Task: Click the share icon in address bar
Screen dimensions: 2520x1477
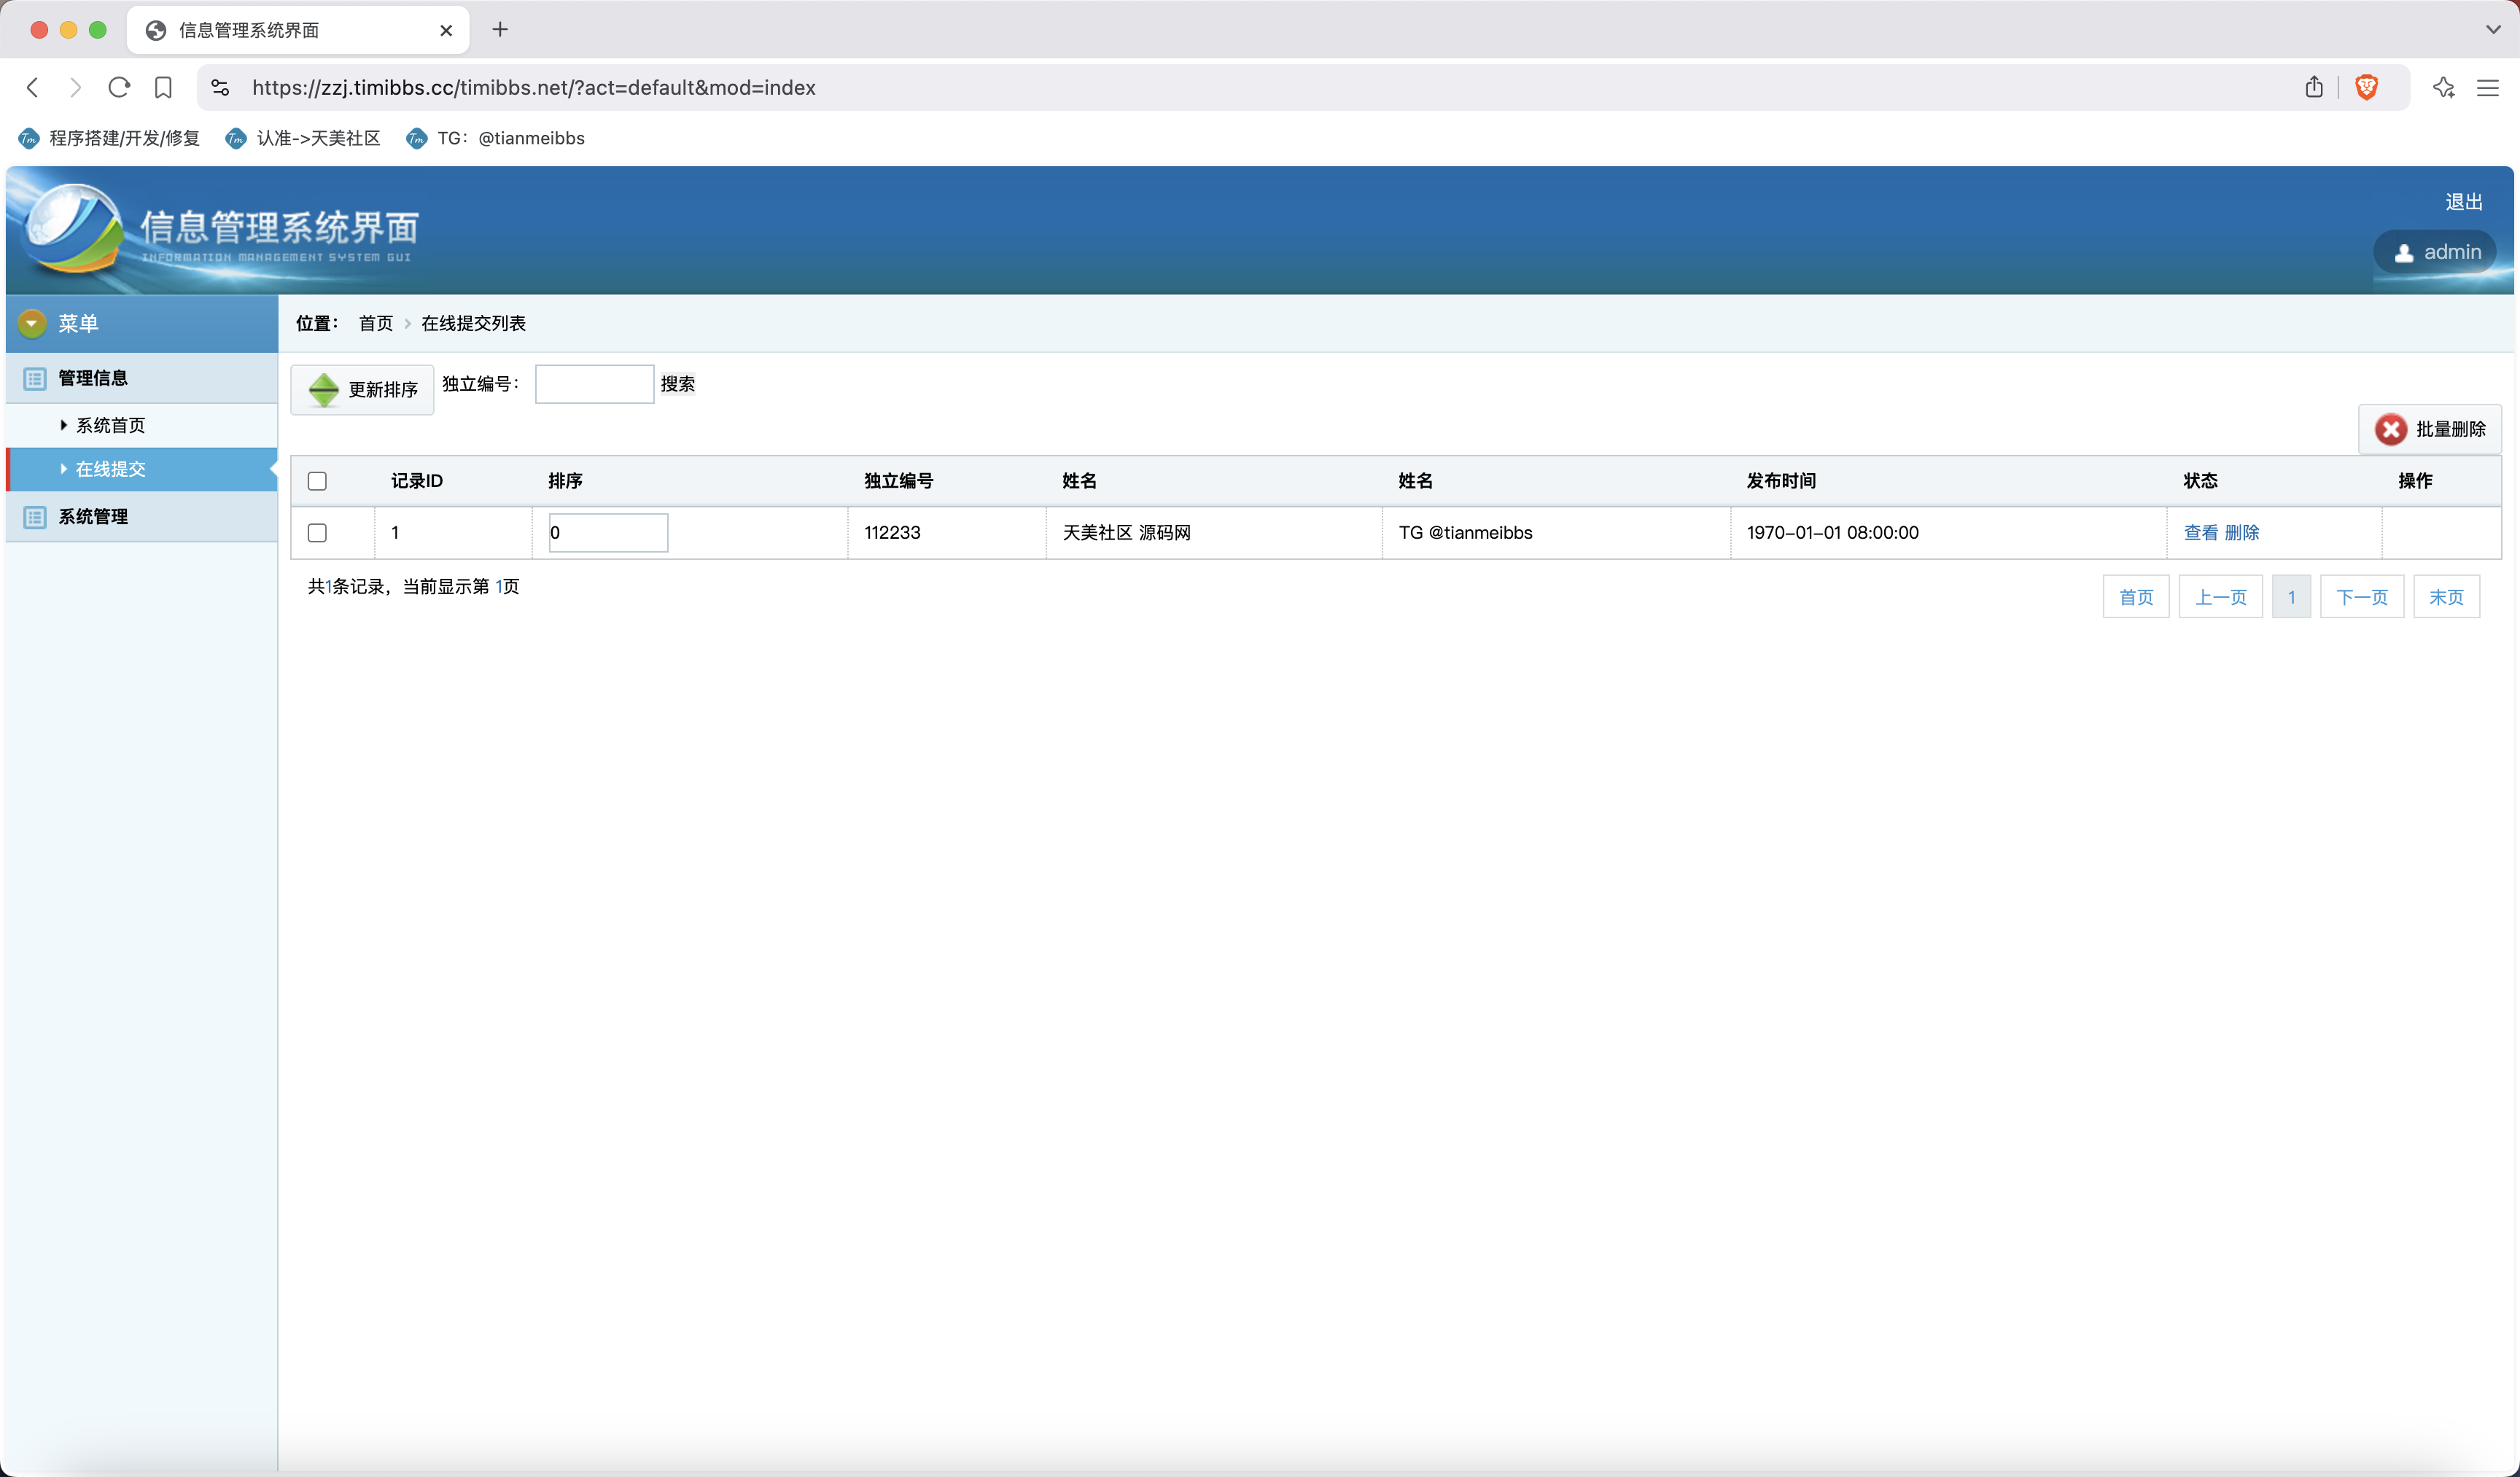Action: click(2314, 87)
